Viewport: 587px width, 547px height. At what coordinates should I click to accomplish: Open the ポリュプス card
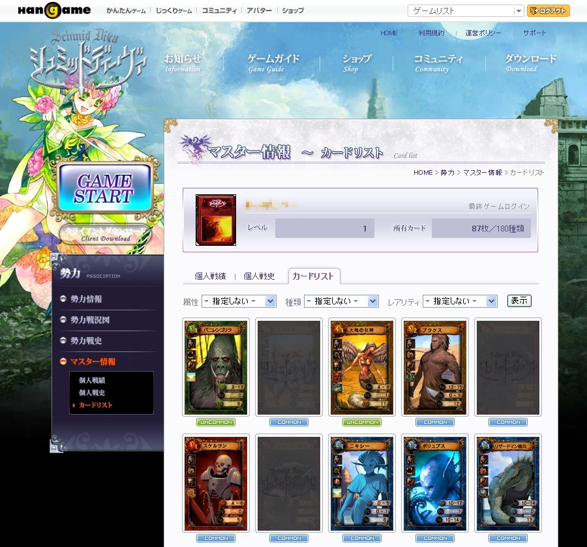[x=435, y=483]
